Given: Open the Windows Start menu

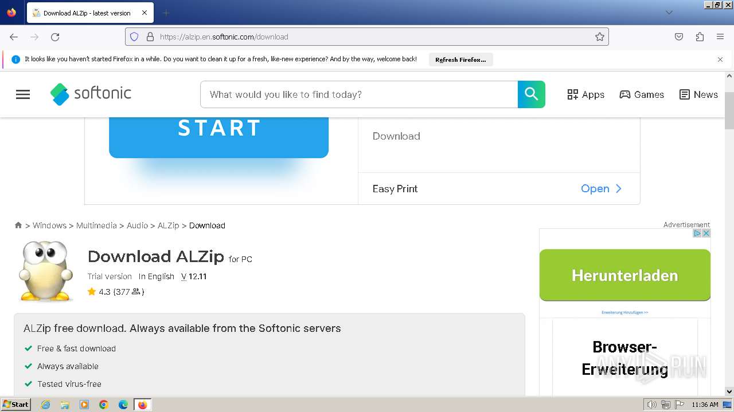Looking at the screenshot, I should tap(15, 405).
